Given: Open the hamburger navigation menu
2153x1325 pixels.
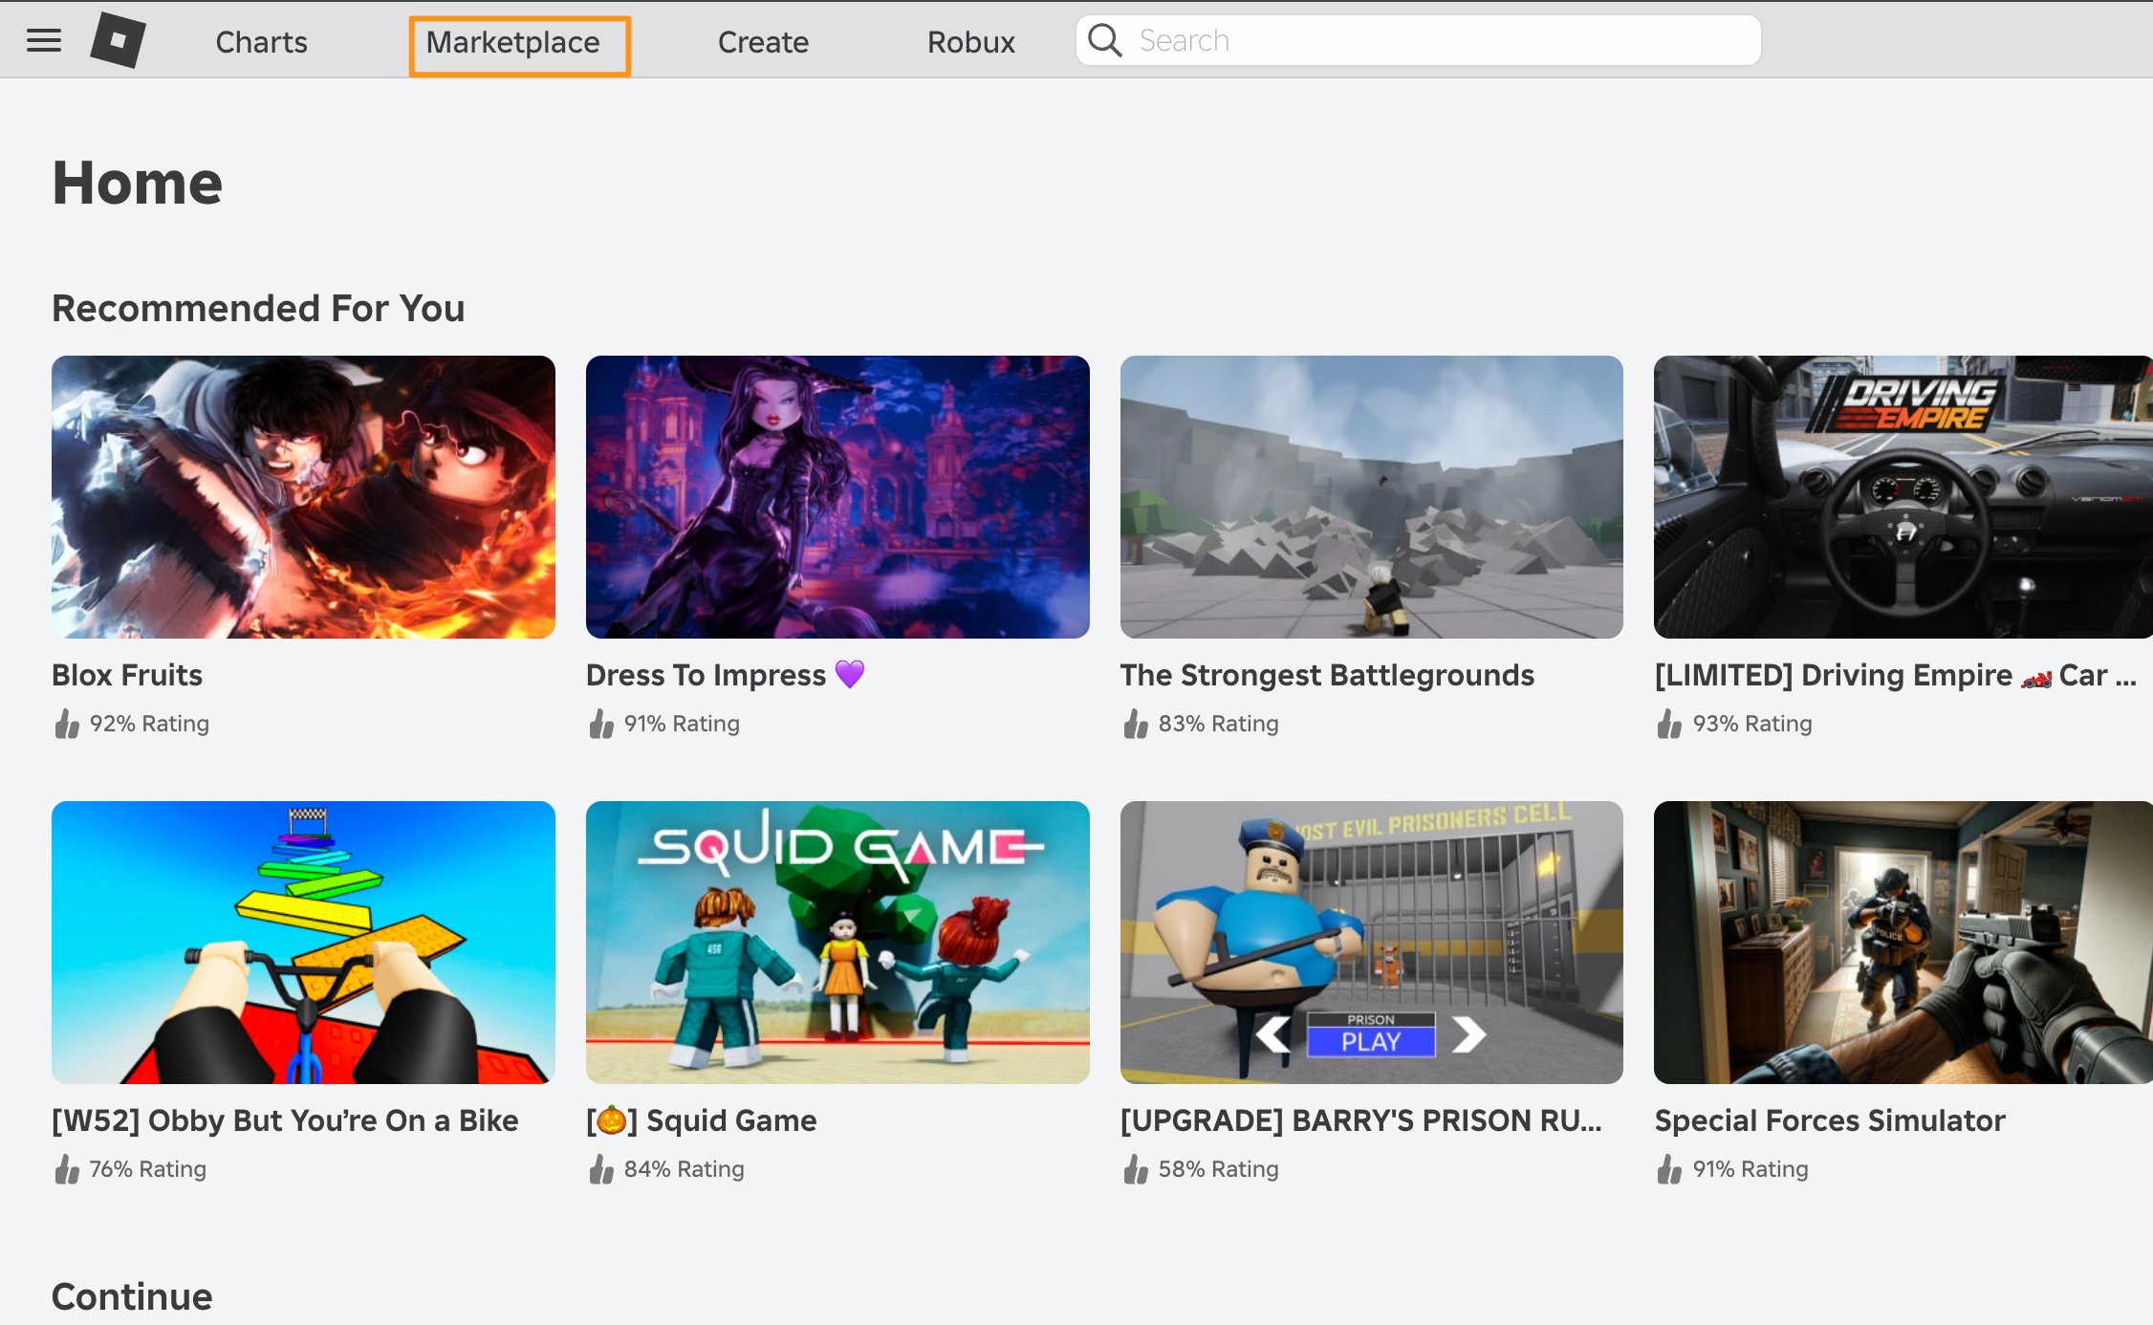Looking at the screenshot, I should click(x=44, y=41).
